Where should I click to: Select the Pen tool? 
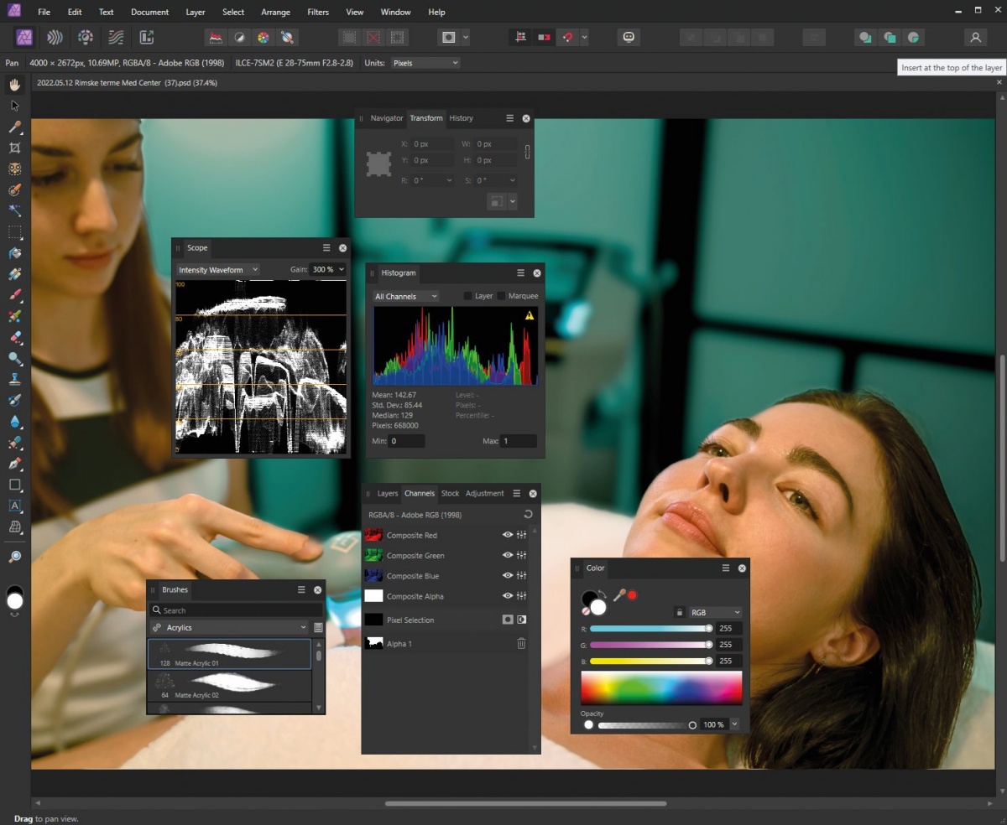(x=14, y=464)
